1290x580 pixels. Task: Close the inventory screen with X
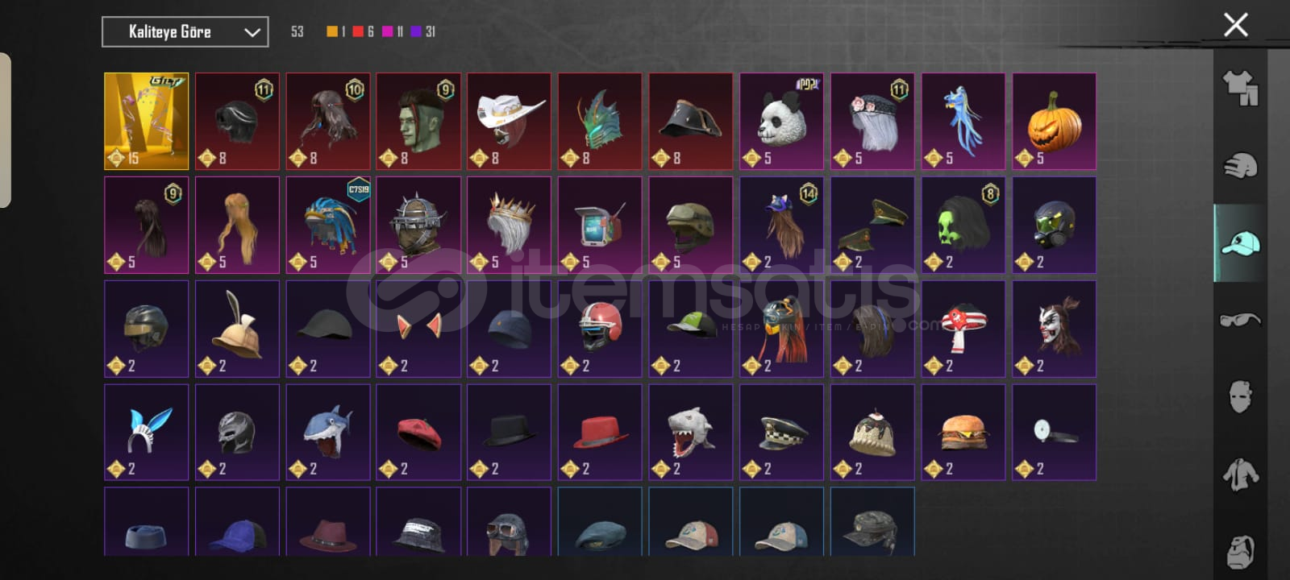coord(1235,24)
